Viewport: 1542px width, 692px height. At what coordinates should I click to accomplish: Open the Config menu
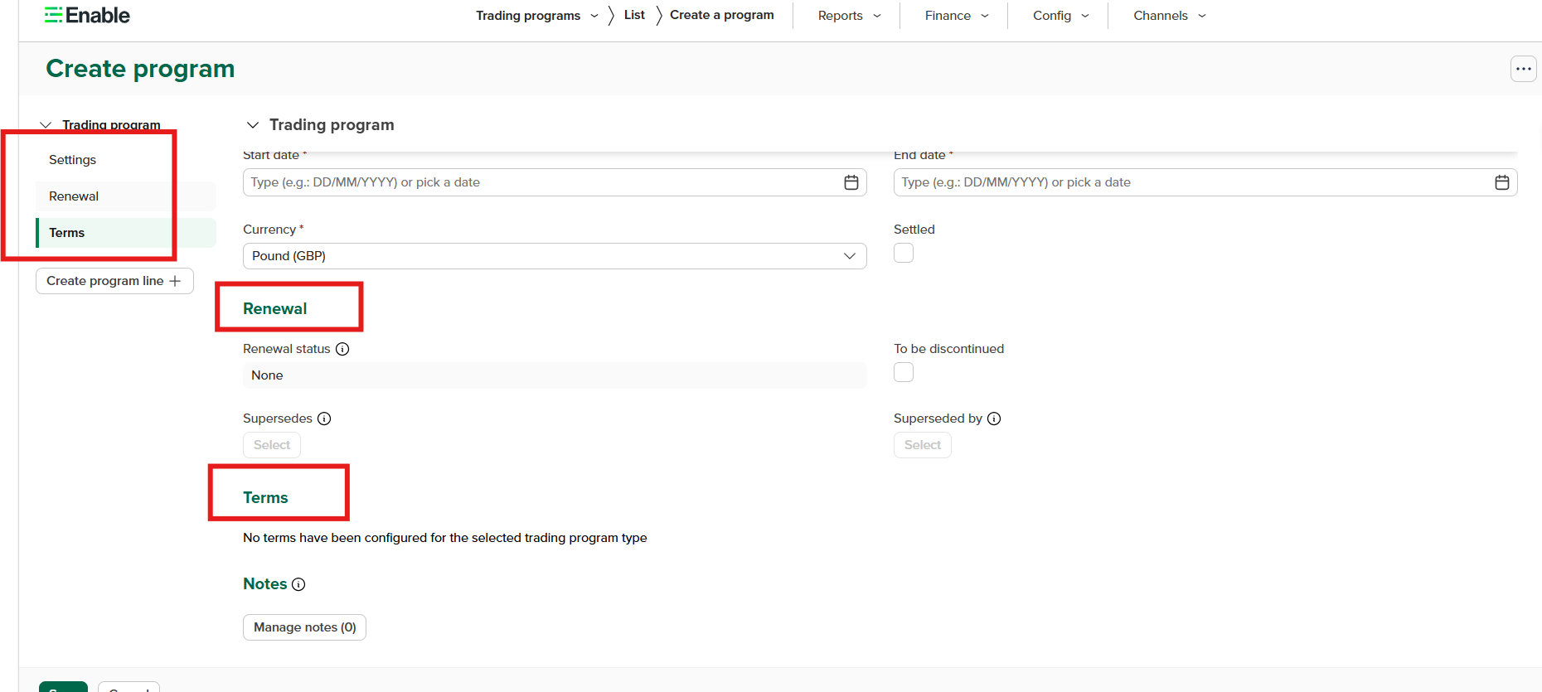click(1060, 16)
